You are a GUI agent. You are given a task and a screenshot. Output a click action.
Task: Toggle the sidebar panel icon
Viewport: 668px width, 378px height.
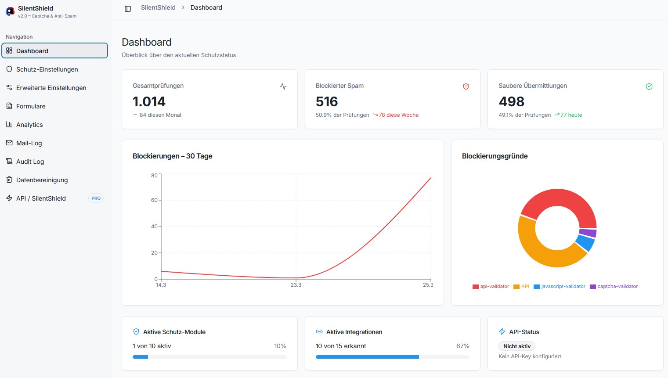[x=128, y=8]
